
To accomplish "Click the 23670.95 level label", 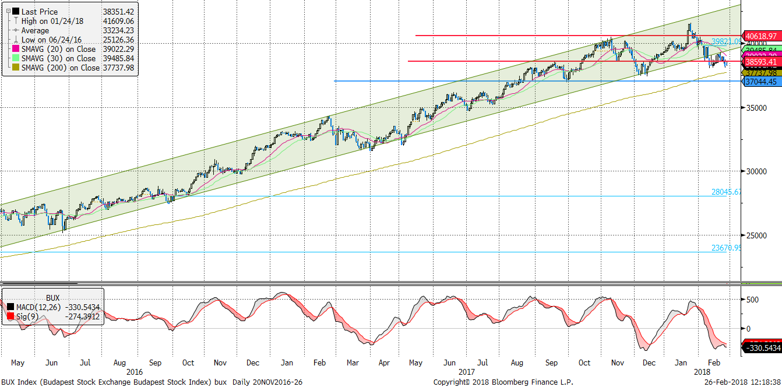I will tap(726, 248).
